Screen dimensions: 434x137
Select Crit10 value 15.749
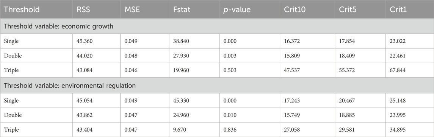[292, 115]
